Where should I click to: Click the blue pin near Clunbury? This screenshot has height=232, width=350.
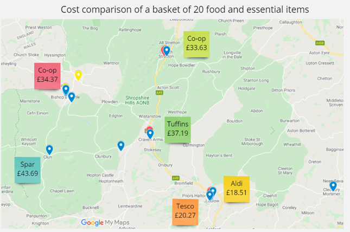pos(121,146)
